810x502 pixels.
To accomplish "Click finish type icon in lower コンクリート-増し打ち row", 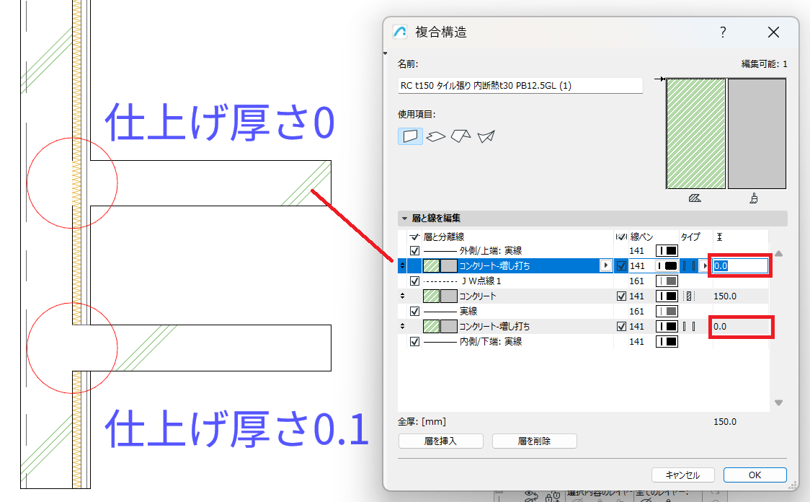I will pyautogui.click(x=689, y=326).
